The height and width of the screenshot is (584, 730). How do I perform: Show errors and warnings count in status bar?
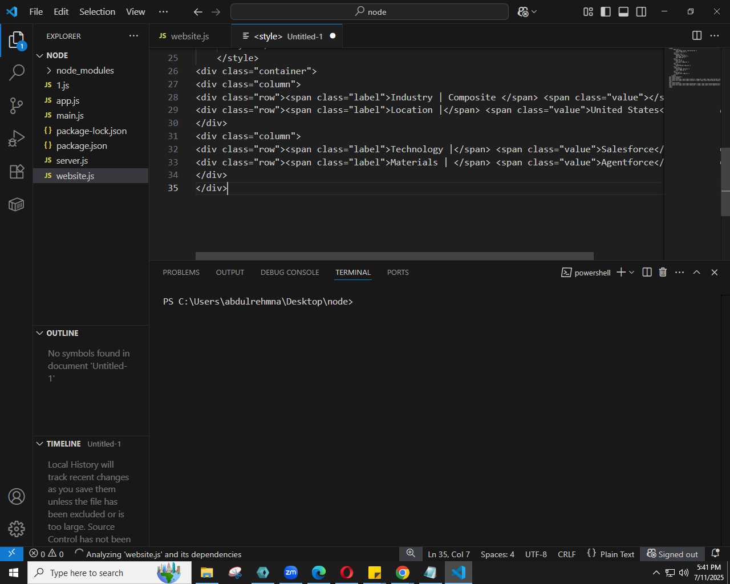[46, 554]
